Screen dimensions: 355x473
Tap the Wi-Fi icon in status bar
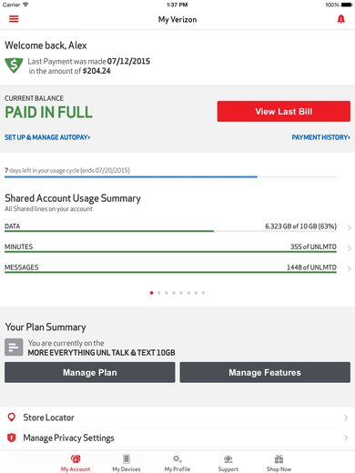[x=25, y=5]
